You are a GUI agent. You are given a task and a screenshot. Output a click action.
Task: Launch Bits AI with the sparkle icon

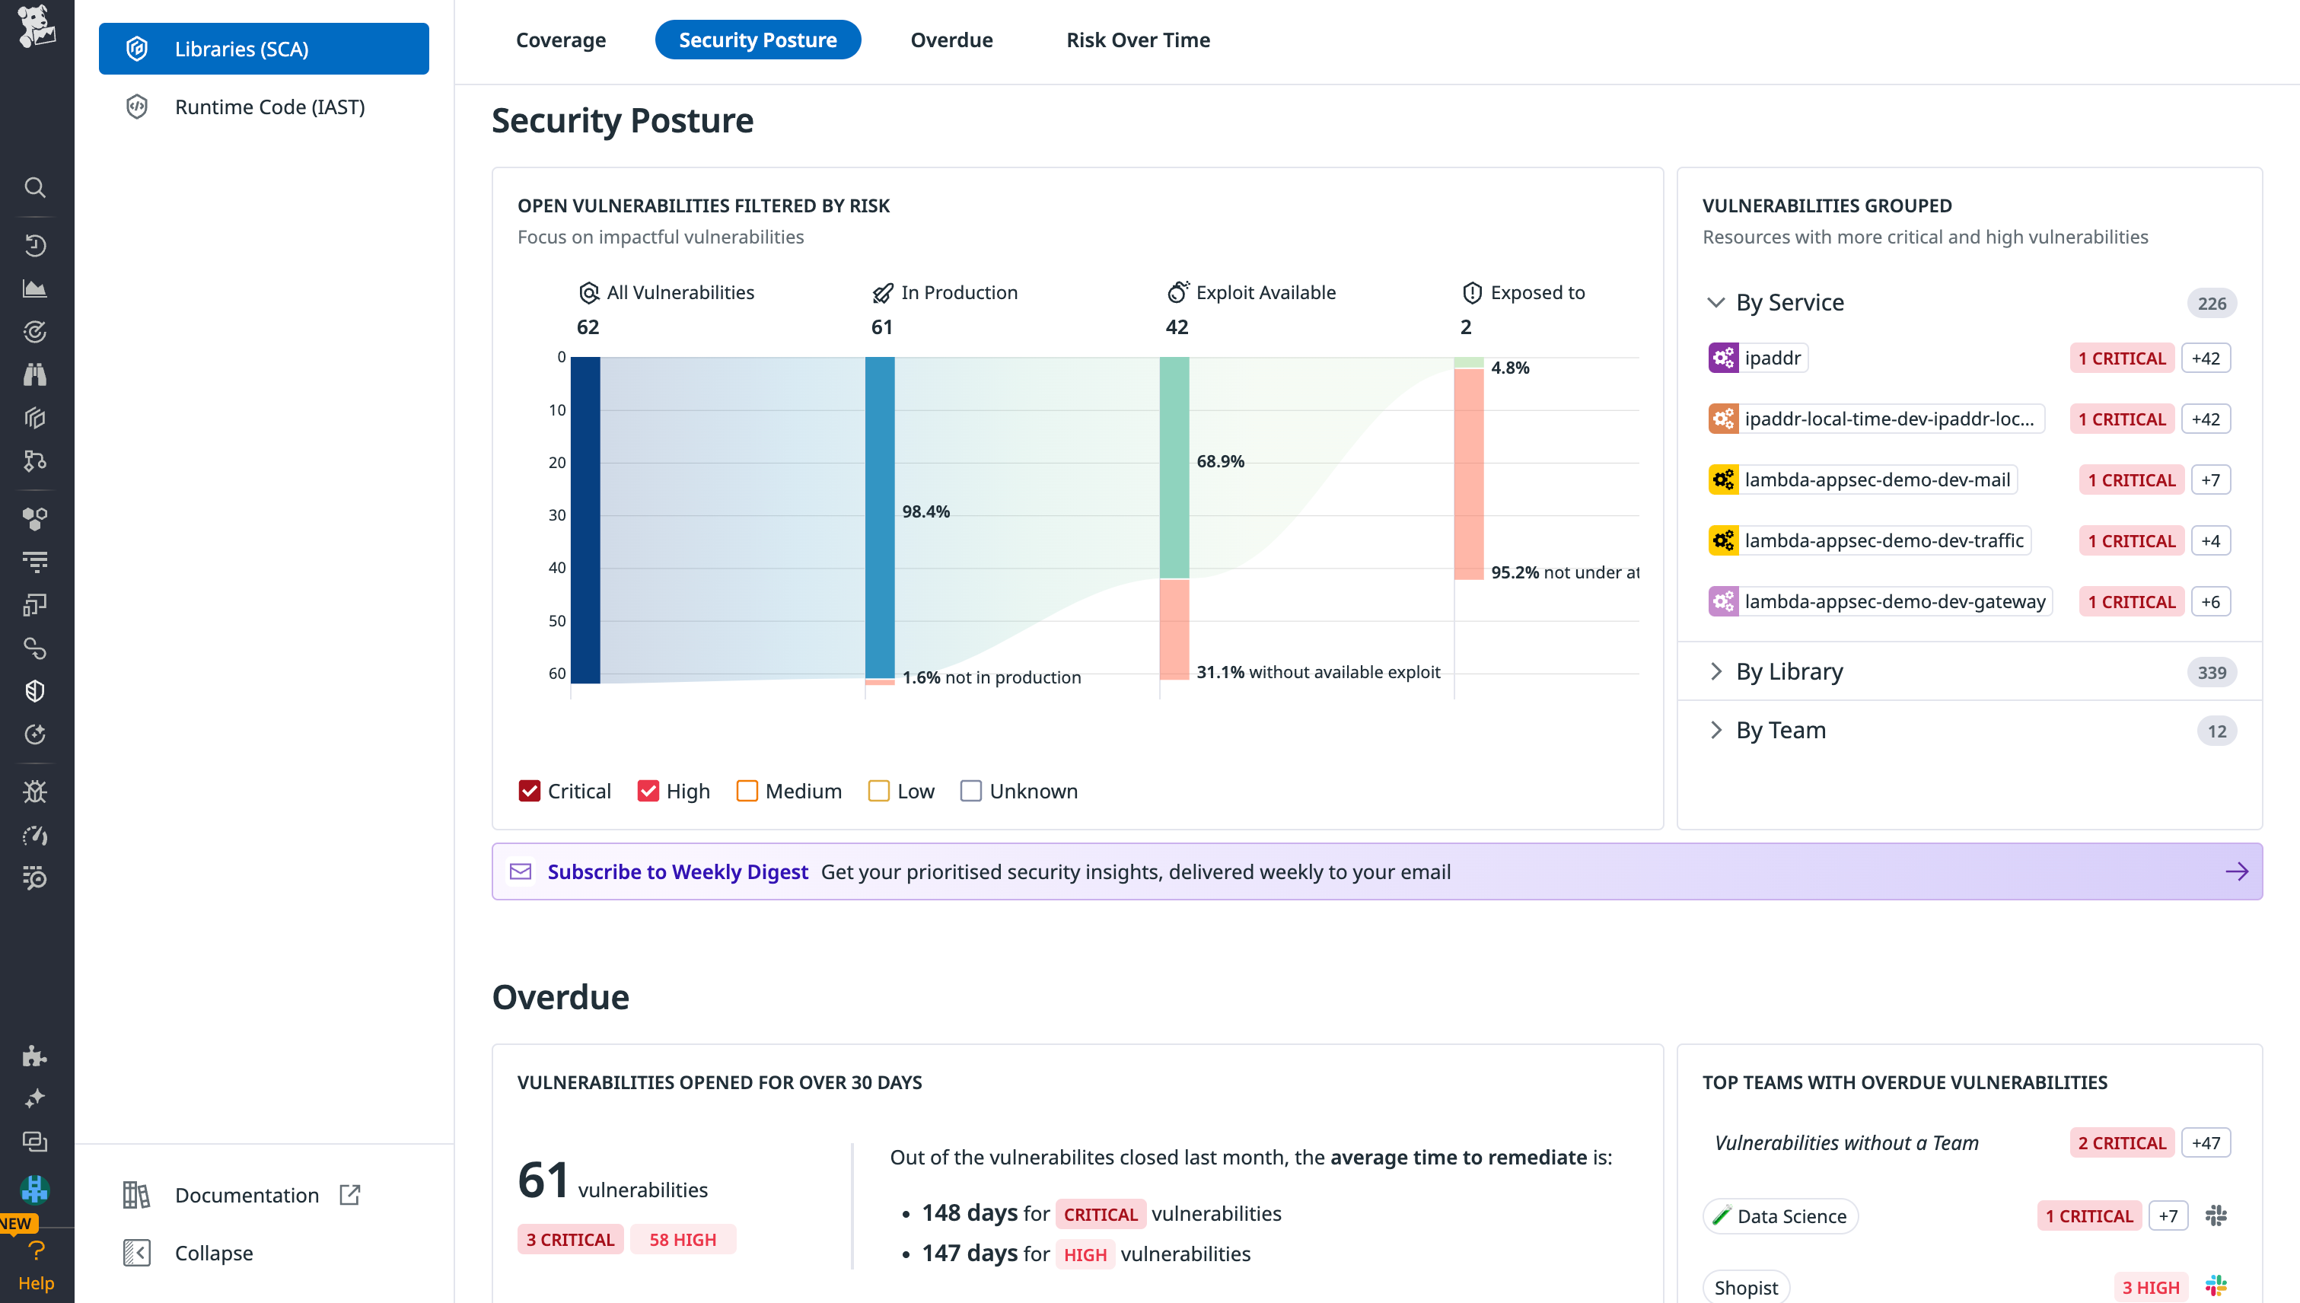[36, 1098]
